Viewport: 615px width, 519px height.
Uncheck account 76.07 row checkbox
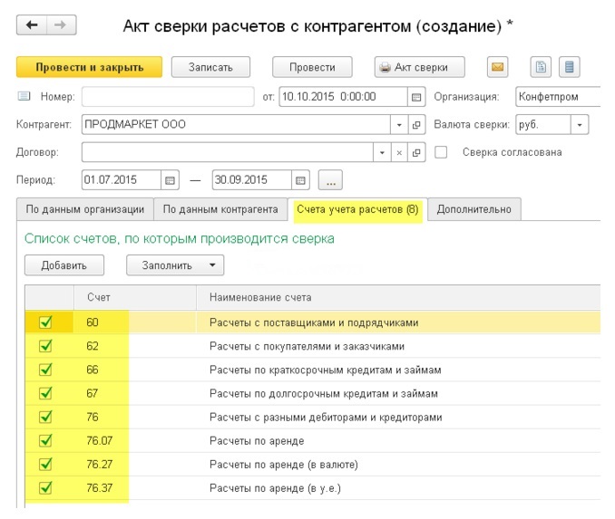(45, 441)
